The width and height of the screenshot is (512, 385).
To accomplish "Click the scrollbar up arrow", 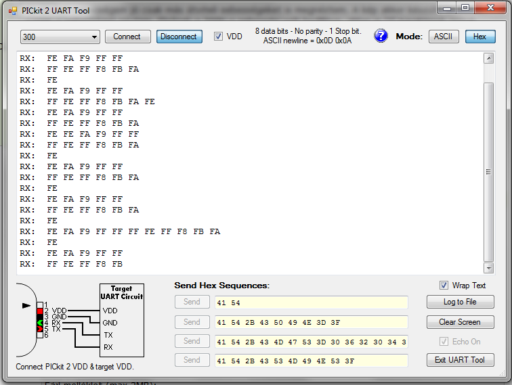I will click(488, 58).
